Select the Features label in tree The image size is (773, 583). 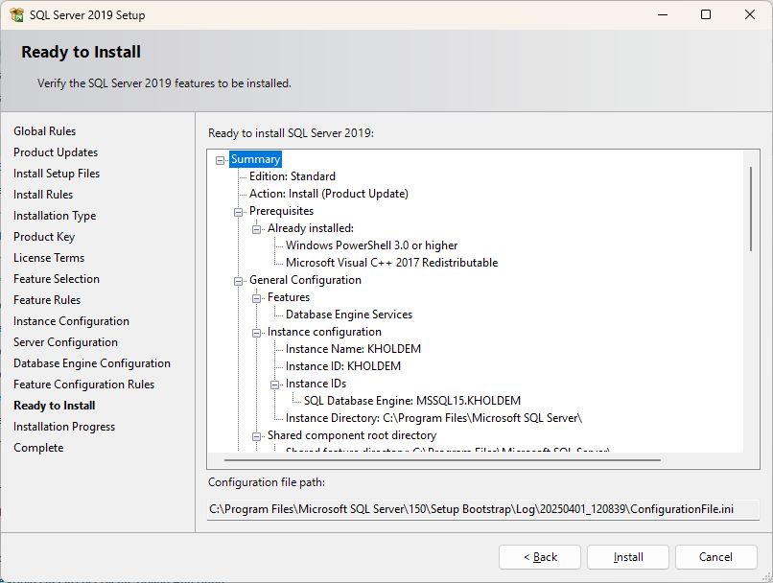[289, 297]
